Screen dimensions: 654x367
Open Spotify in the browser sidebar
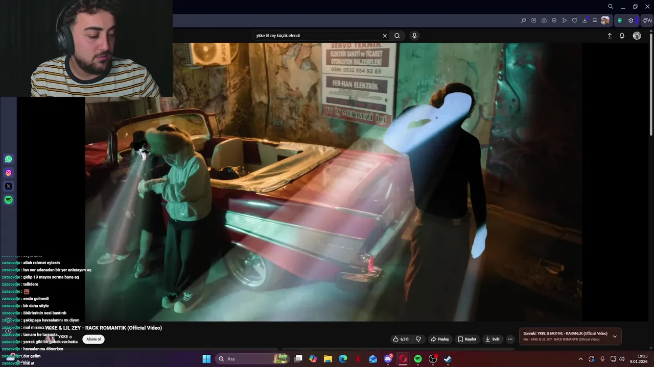pyautogui.click(x=9, y=200)
